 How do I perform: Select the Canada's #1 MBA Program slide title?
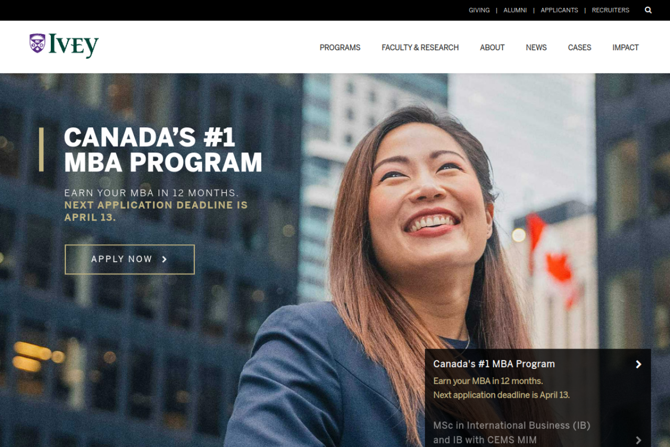(x=494, y=364)
